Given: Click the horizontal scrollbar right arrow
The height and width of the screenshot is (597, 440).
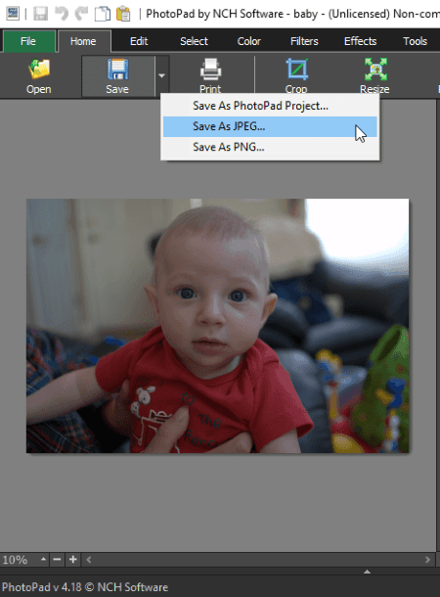Looking at the screenshot, I should coord(428,560).
